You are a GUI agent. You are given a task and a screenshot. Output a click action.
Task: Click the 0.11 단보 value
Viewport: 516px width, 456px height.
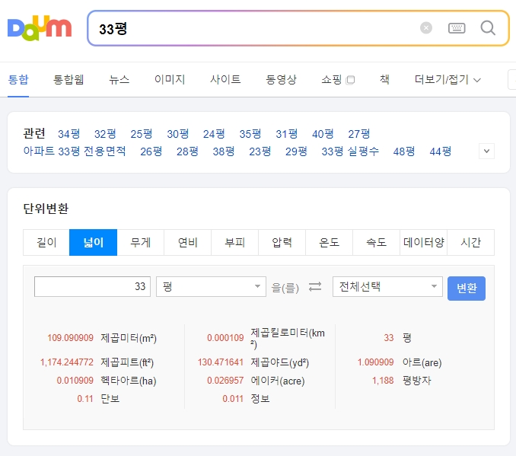point(85,399)
